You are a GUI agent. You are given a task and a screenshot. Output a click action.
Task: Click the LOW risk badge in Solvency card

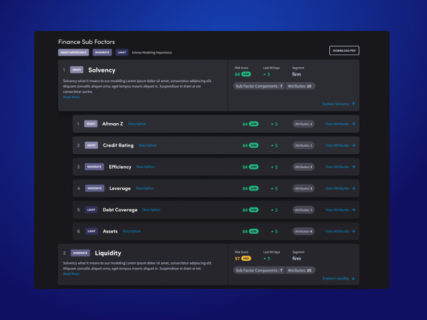pyautogui.click(x=246, y=74)
